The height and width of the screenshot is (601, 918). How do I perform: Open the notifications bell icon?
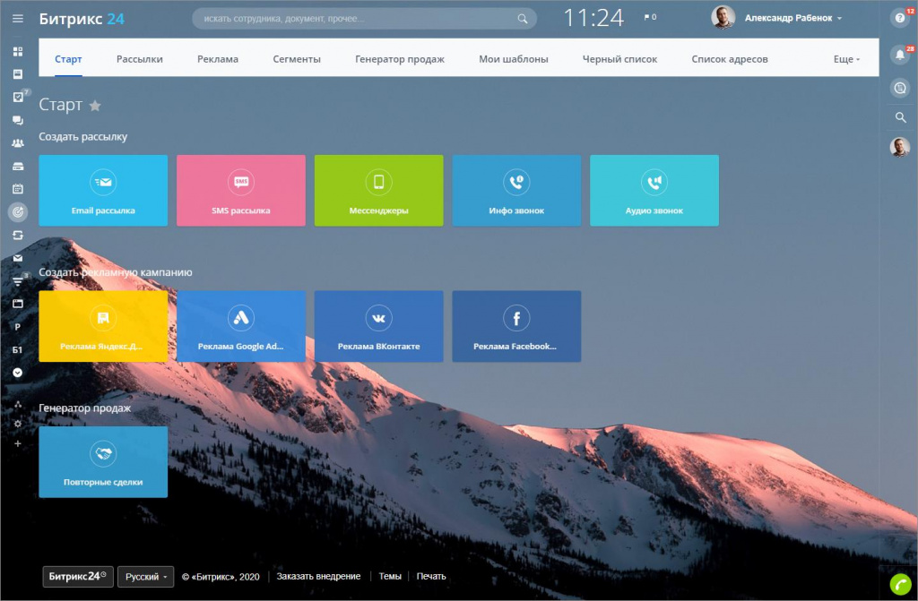900,56
